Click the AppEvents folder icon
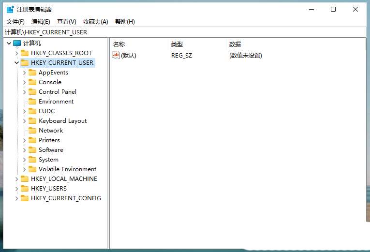370x252 pixels. point(32,73)
